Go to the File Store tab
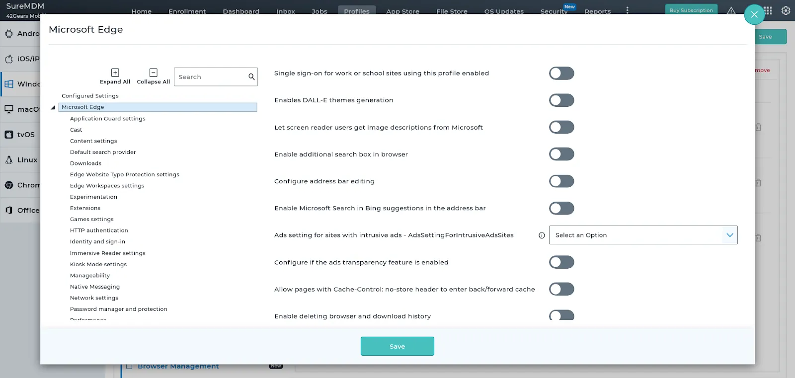This screenshot has height=378, width=795. tap(452, 11)
